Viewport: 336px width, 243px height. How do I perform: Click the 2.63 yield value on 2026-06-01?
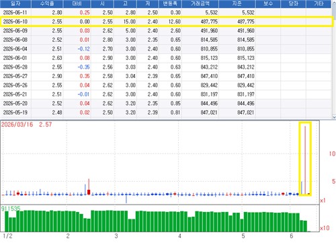tap(57, 58)
